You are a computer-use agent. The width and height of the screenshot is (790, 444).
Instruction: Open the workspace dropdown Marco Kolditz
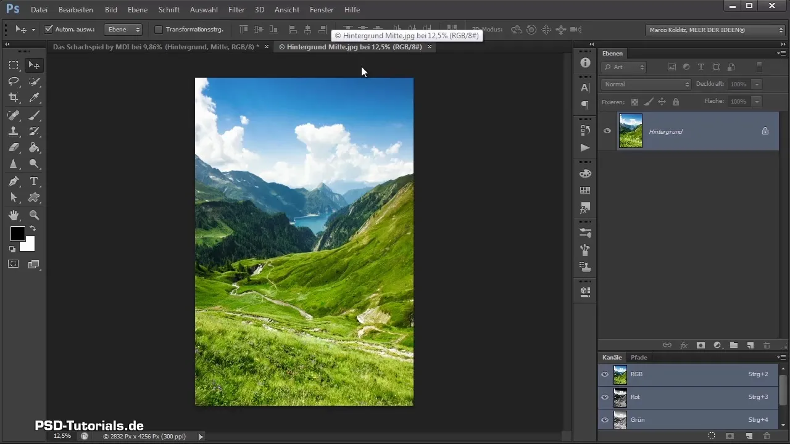(714, 30)
